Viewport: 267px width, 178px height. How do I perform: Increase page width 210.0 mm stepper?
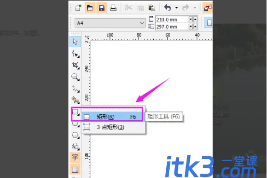point(195,19)
